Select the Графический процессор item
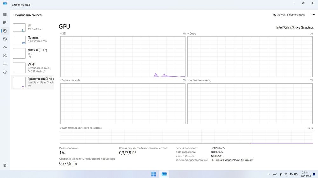The image size is (318, 178). point(32,82)
